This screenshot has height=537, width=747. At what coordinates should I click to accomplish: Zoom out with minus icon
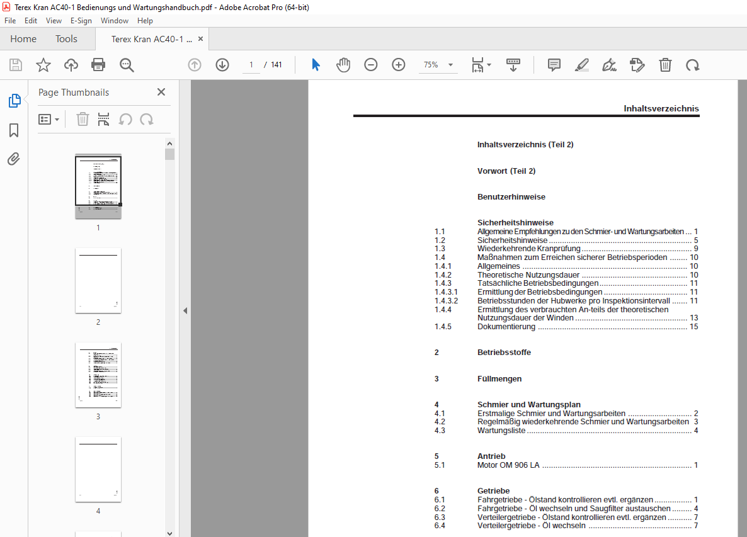(x=370, y=65)
